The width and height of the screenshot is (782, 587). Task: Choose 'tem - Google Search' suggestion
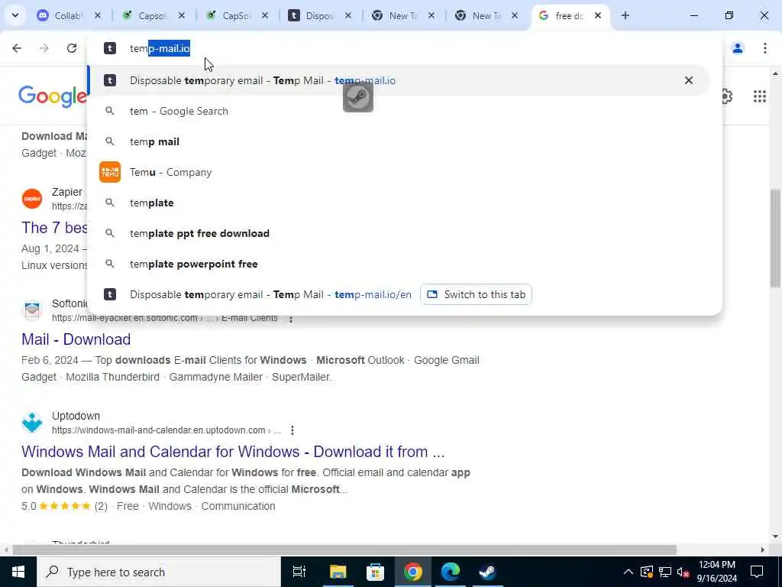click(399, 111)
